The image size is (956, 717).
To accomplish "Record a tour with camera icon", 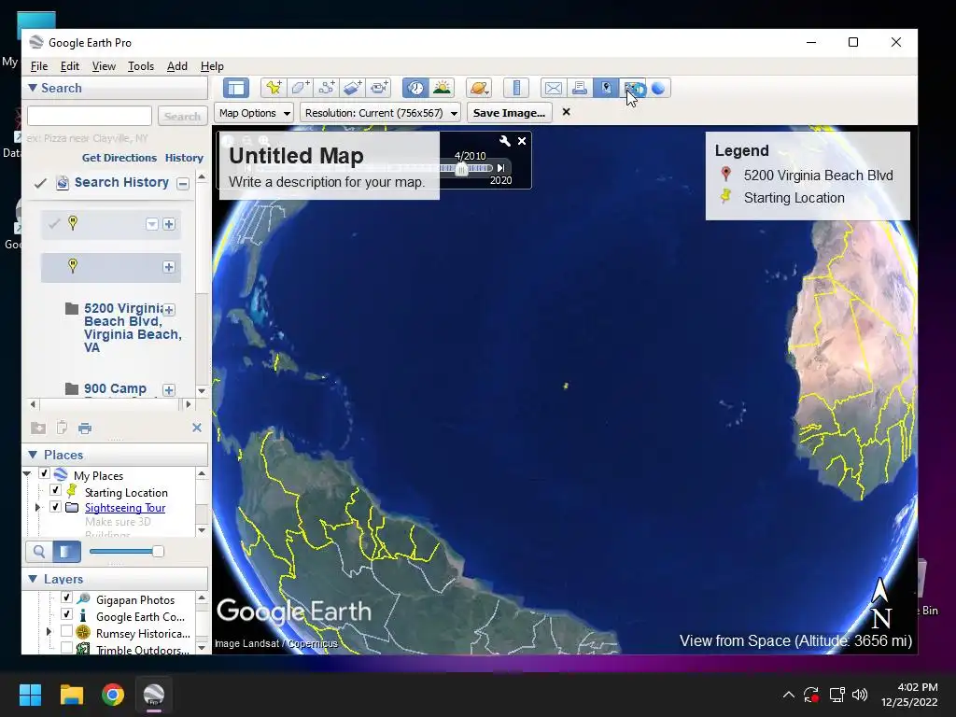I will (379, 89).
